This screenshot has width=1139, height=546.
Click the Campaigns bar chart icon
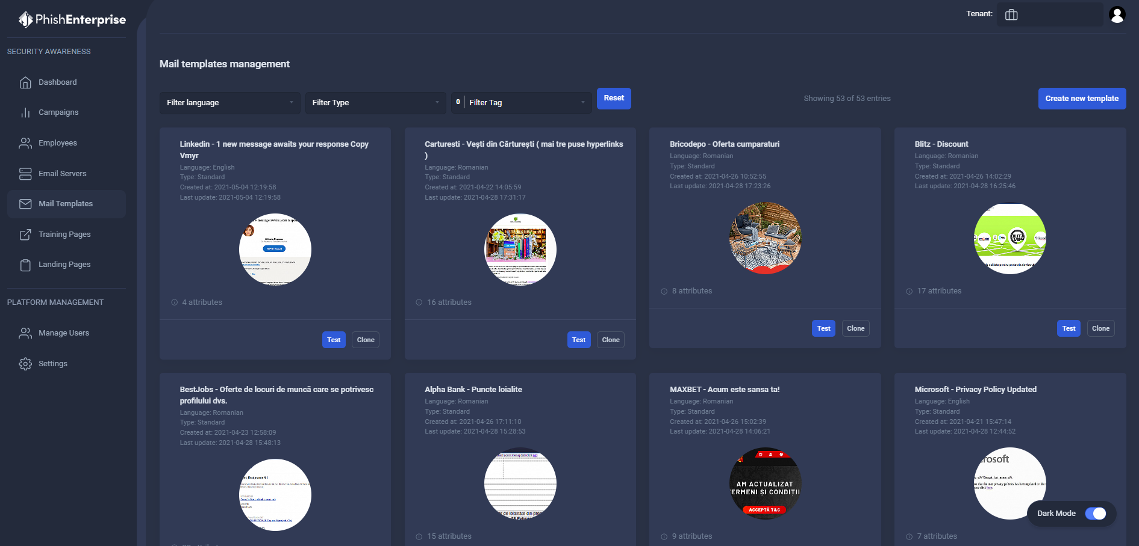(25, 112)
